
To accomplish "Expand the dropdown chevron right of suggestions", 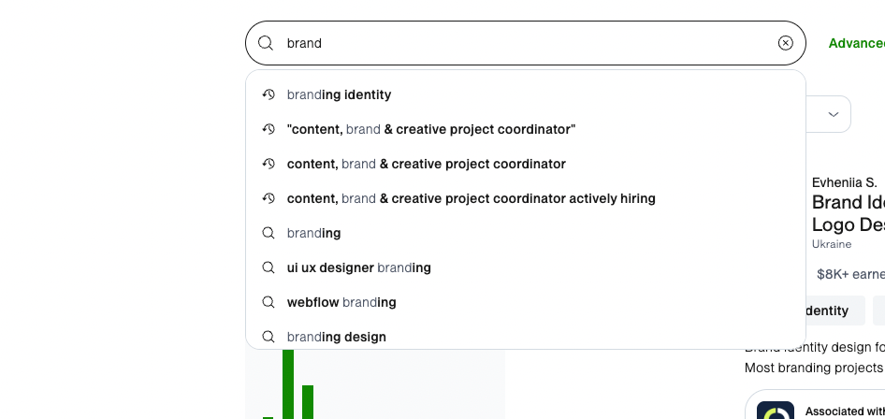I will tap(833, 114).
